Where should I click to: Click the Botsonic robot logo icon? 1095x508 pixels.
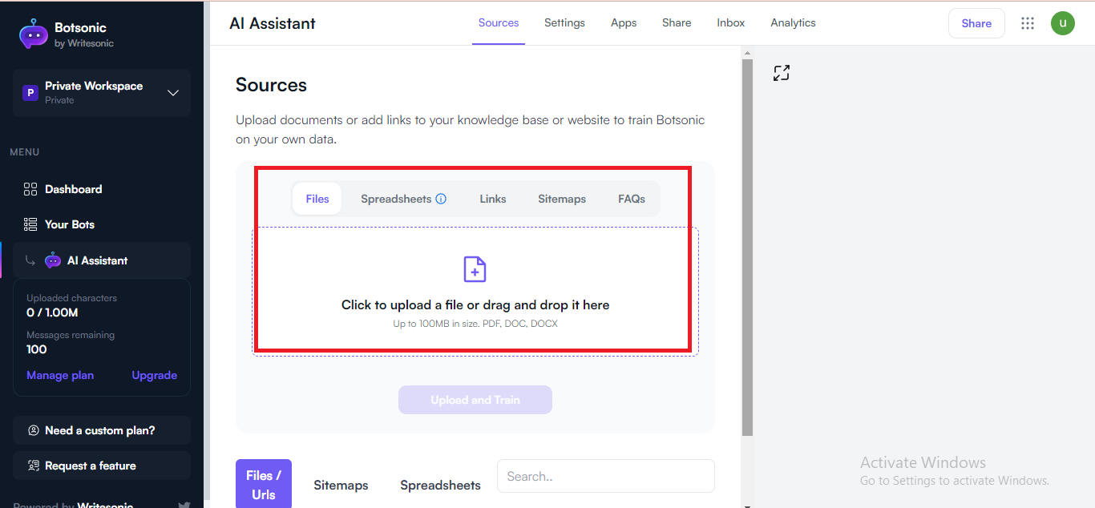click(x=34, y=34)
